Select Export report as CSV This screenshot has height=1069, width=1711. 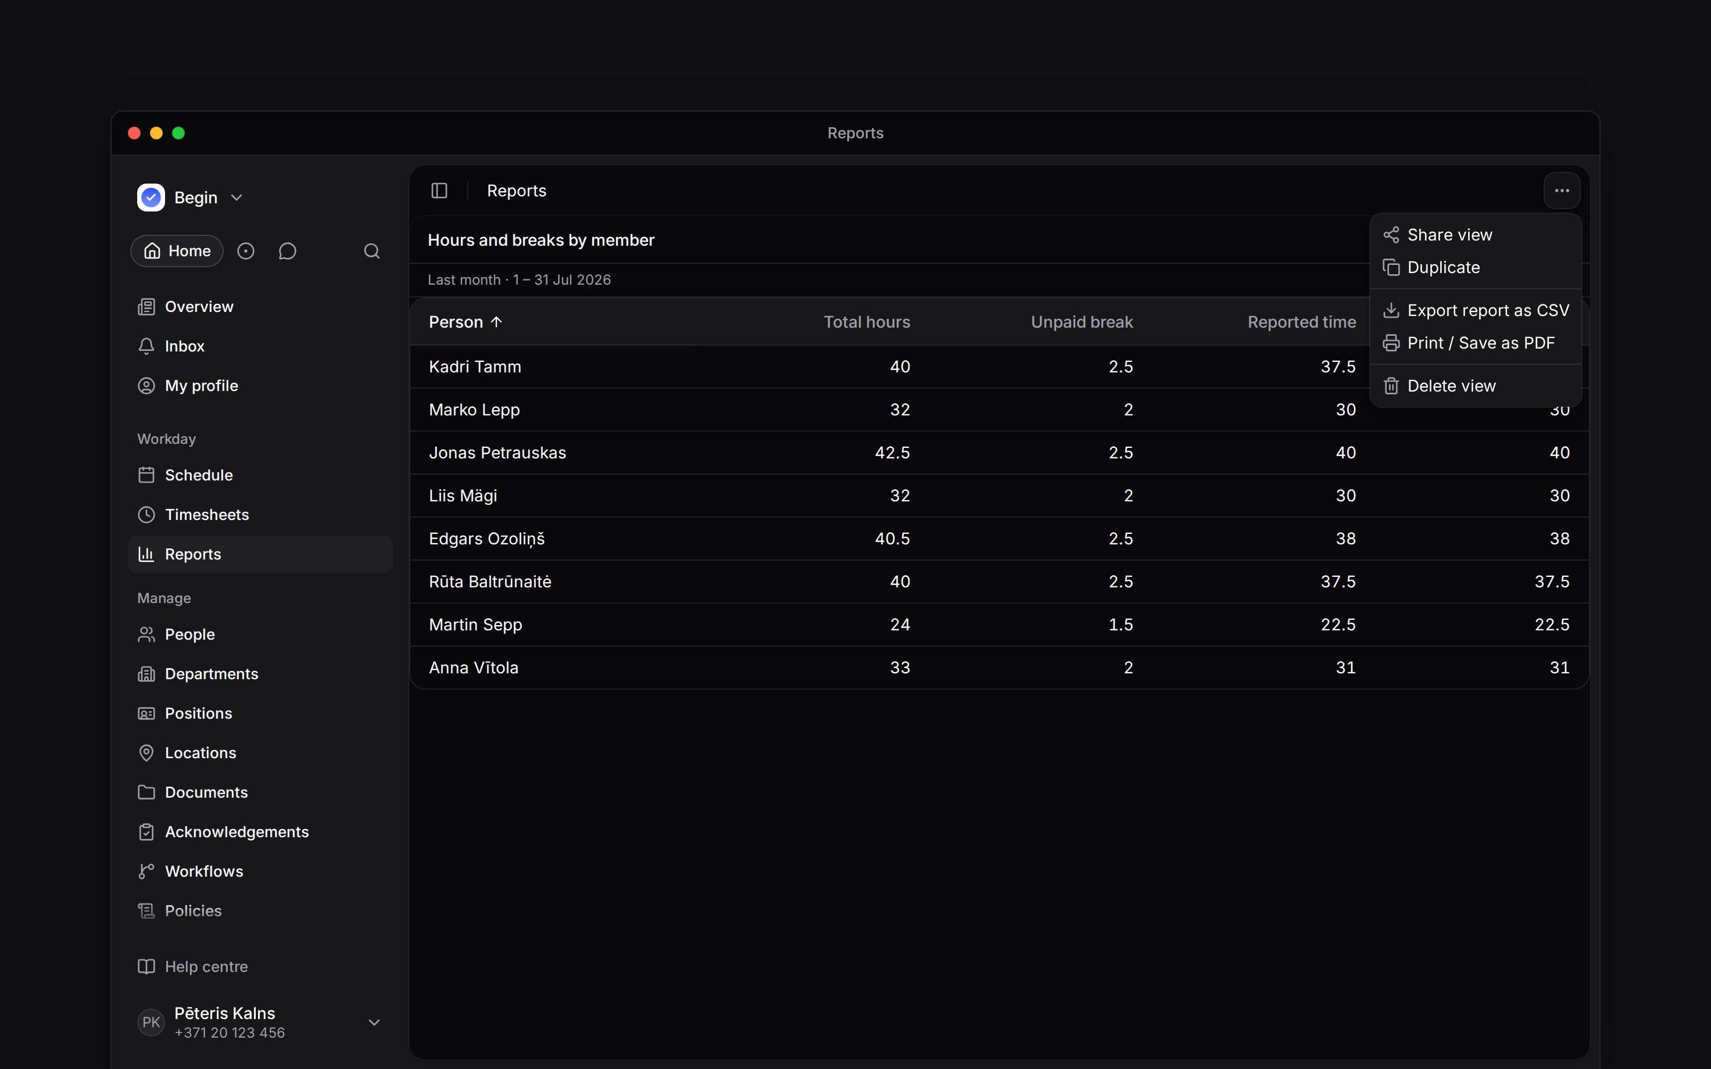point(1476,310)
